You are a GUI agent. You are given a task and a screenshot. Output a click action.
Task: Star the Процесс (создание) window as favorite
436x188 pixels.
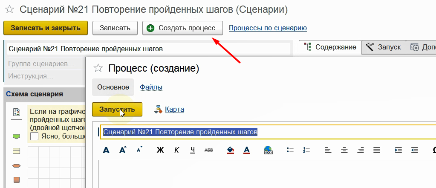pyautogui.click(x=98, y=68)
